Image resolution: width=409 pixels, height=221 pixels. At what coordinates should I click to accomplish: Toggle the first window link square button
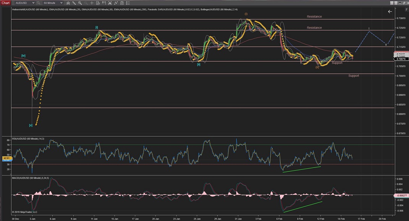point(392,3)
